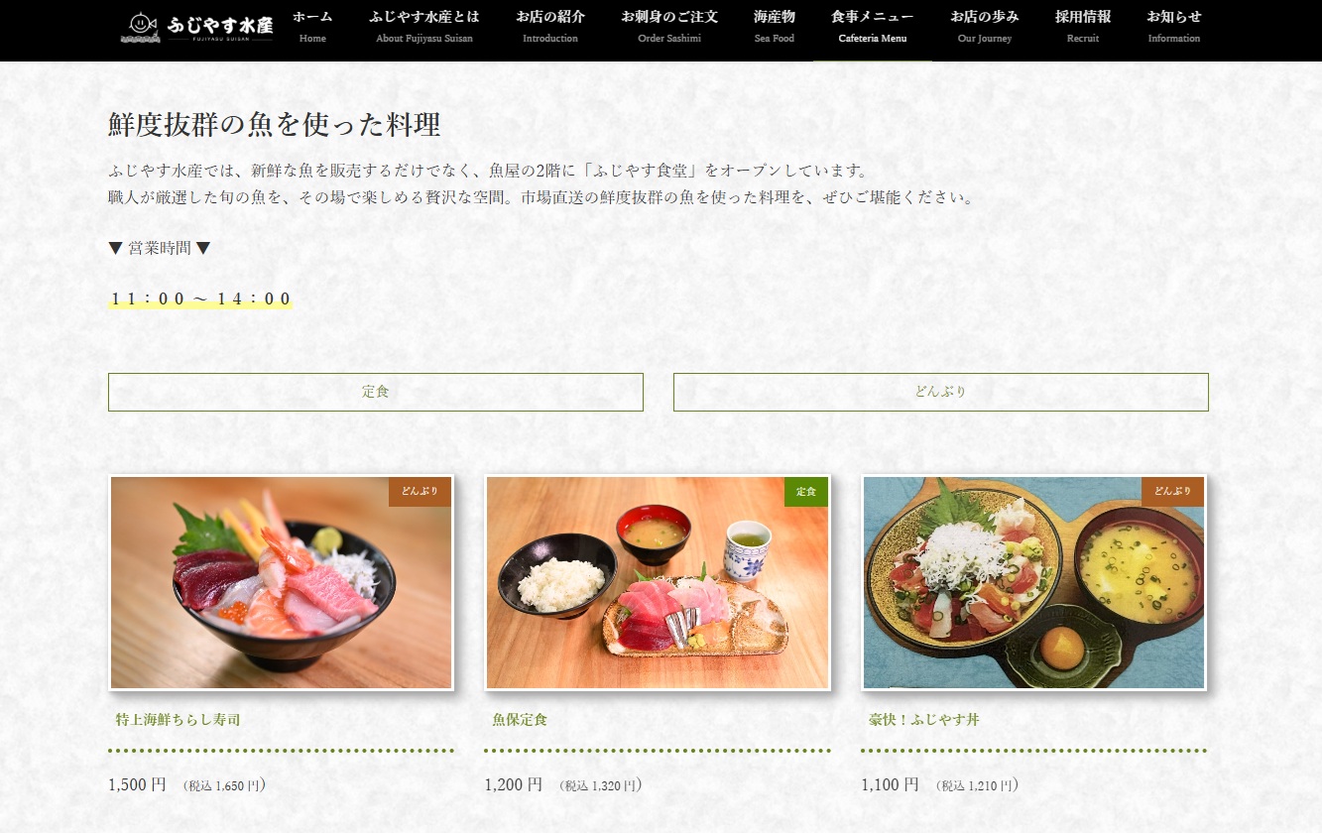Viewport: 1322px width, 833px height.
Task: Go to ふじやす水産とは About page
Action: coord(424,27)
